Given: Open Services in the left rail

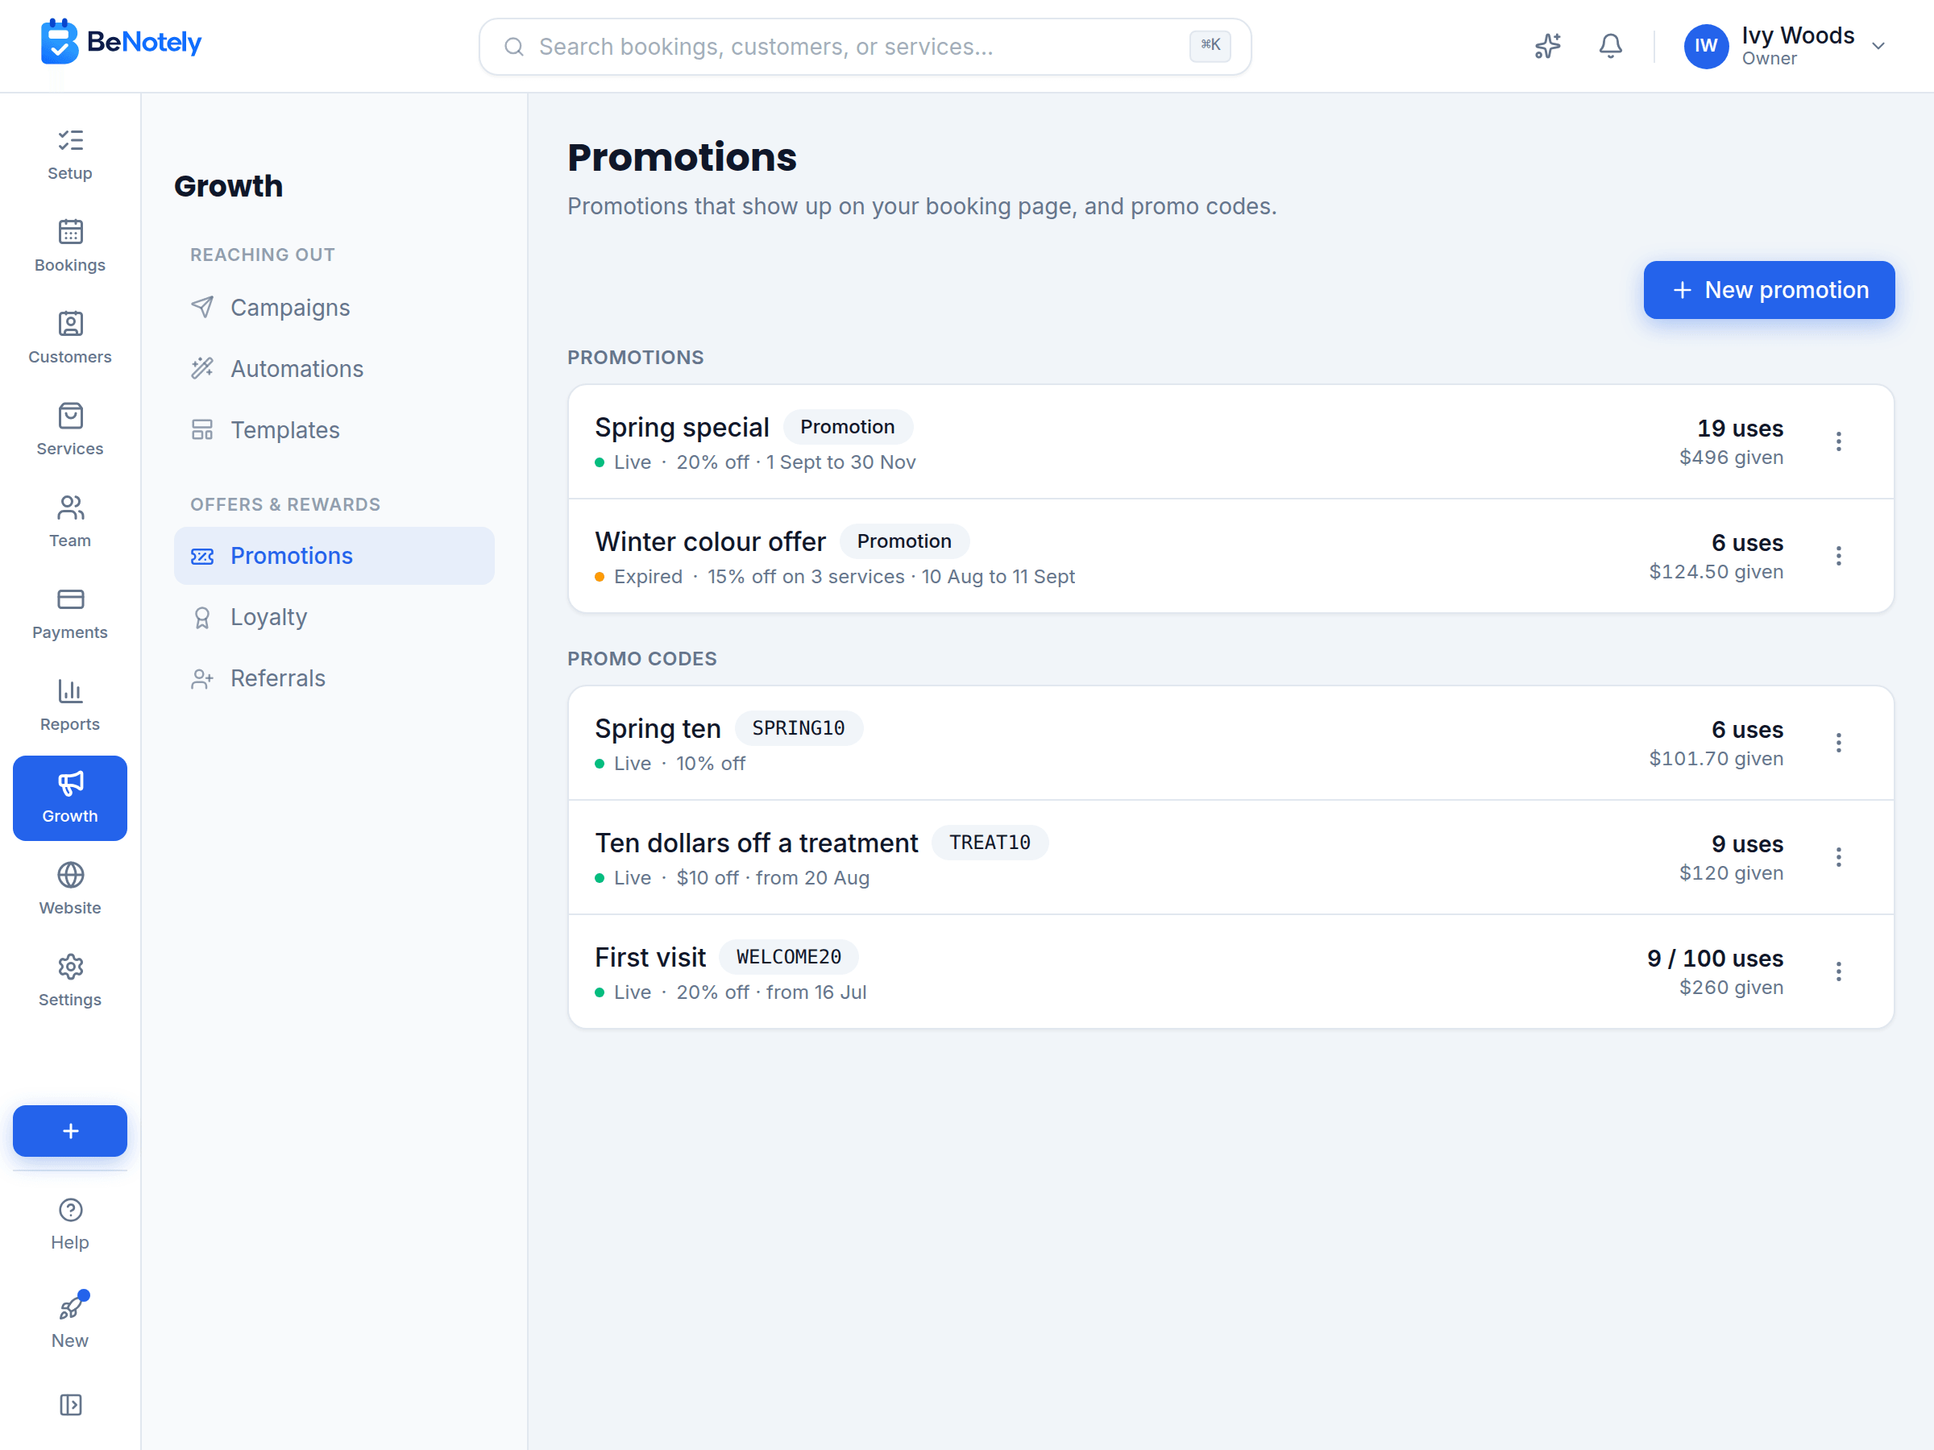Looking at the screenshot, I should tap(70, 430).
